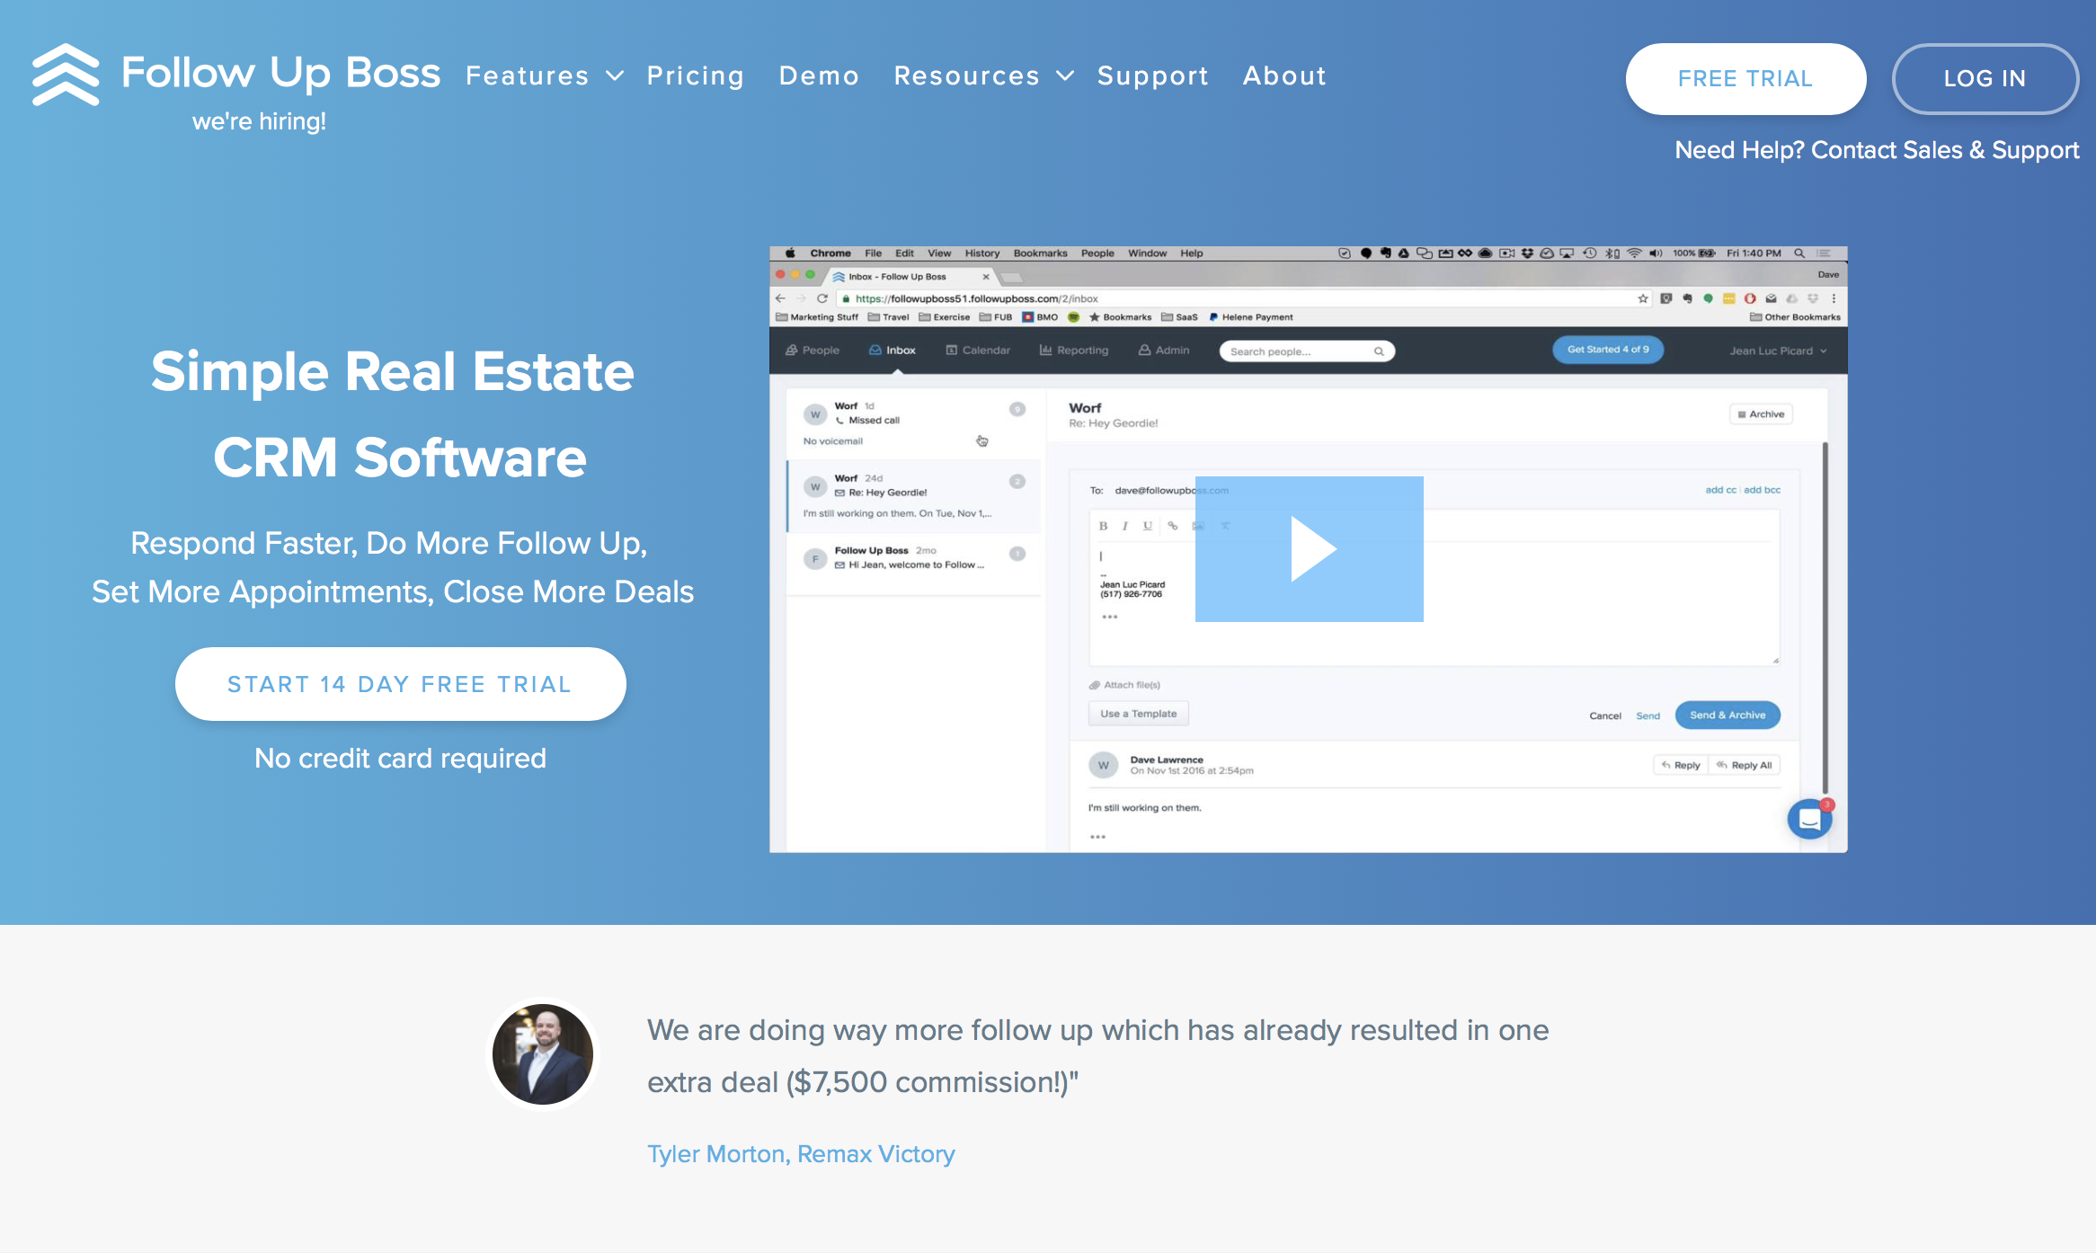This screenshot has width=2096, height=1253.
Task: Open Tyler Morton, Remax Victory link
Action: [x=801, y=1154]
